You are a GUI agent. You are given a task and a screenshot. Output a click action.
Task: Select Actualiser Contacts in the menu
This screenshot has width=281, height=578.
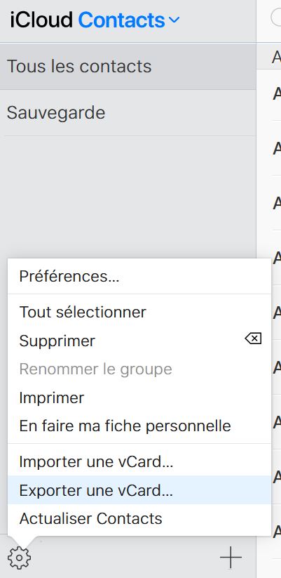(x=139, y=518)
